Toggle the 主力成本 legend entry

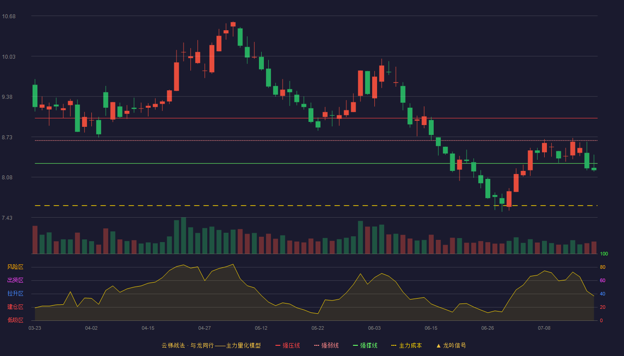pyautogui.click(x=406, y=345)
